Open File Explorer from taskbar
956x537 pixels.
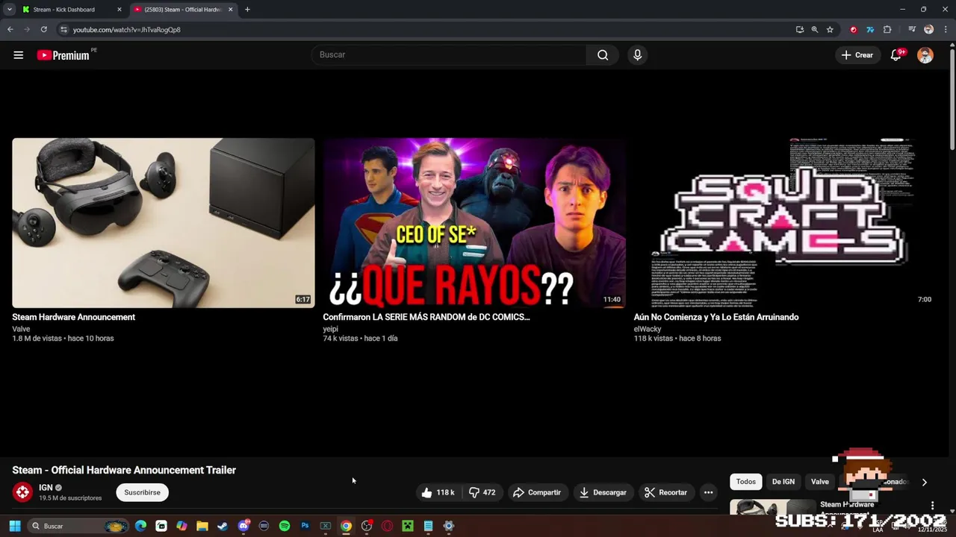(202, 526)
